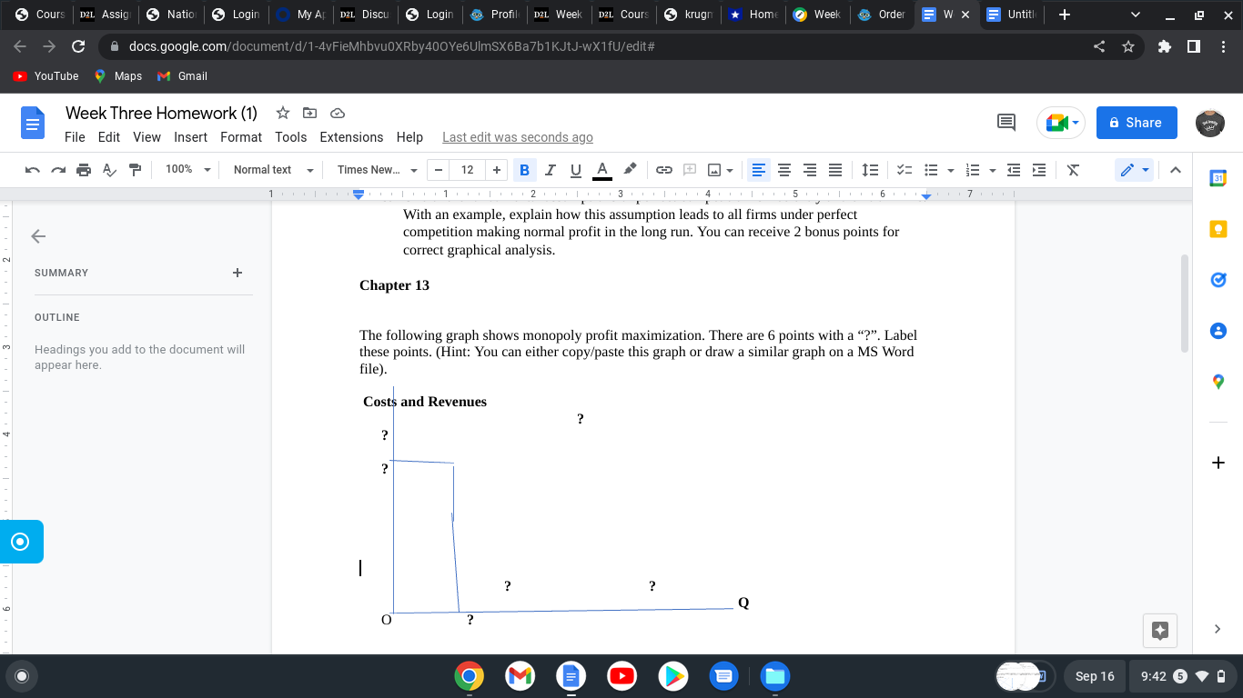Open the zoom level dropdown at 100%
1243x698 pixels.
tap(187, 170)
